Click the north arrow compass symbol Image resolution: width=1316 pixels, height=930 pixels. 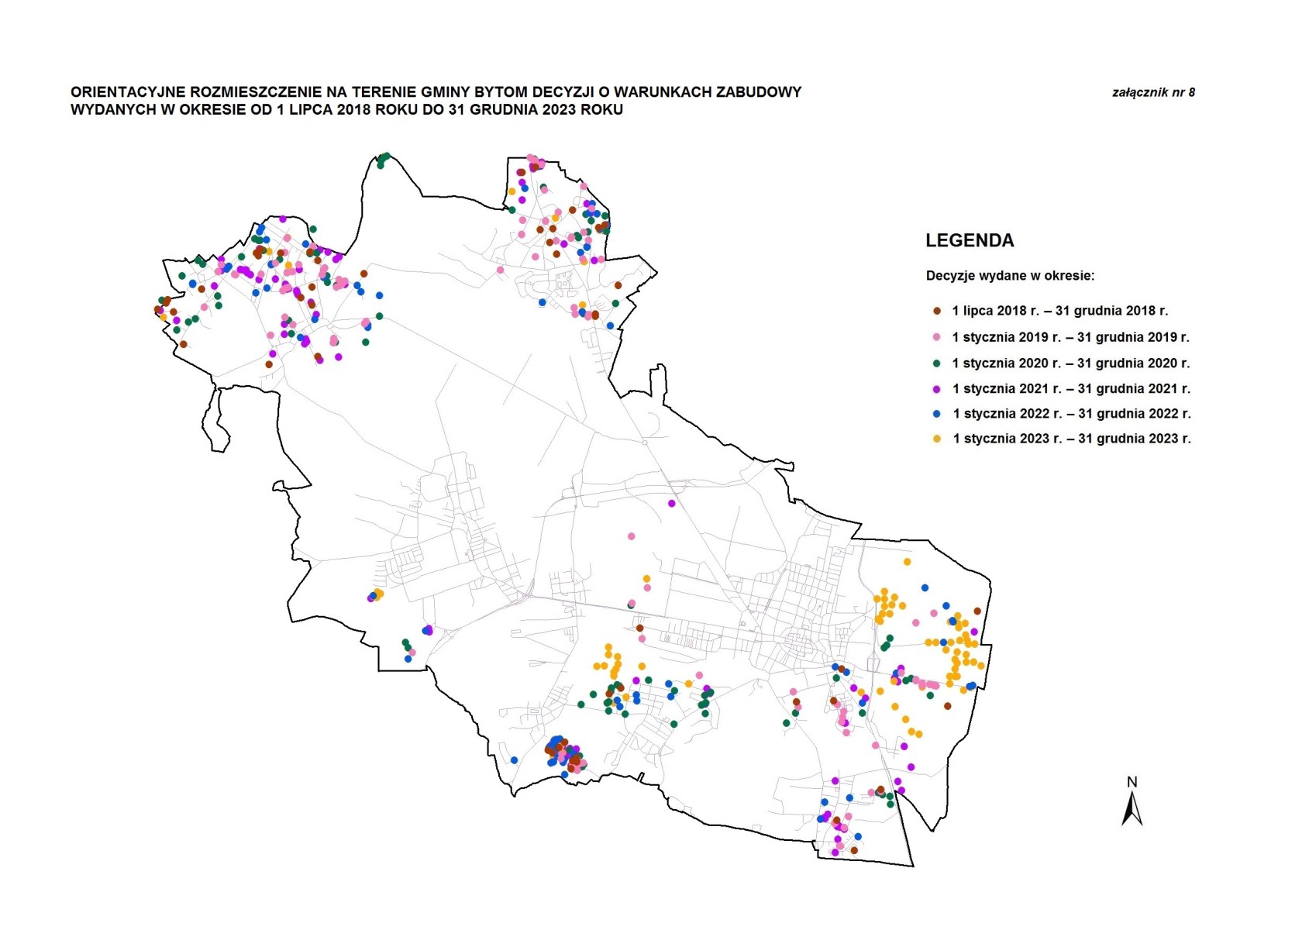(x=1132, y=810)
